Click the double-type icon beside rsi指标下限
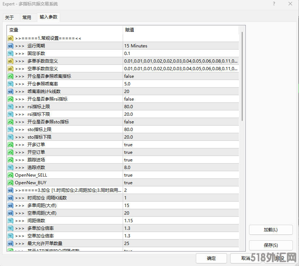Image resolution: width=299 pixels, height=266 pixels. tap(10, 114)
